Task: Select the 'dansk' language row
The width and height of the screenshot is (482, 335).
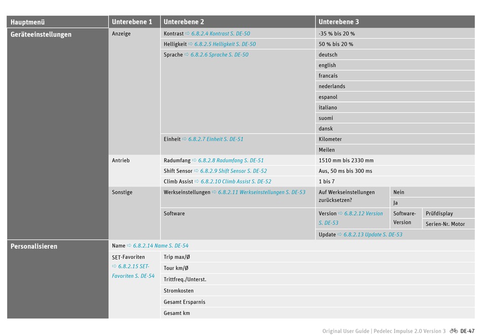Action: (395, 128)
